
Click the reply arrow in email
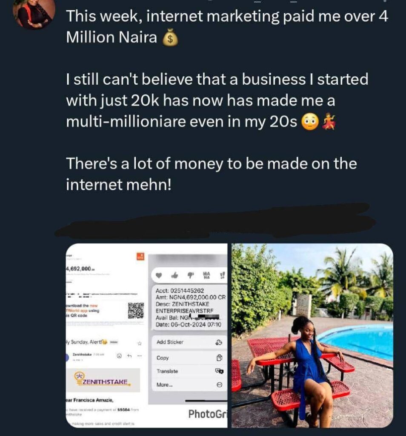click(129, 356)
